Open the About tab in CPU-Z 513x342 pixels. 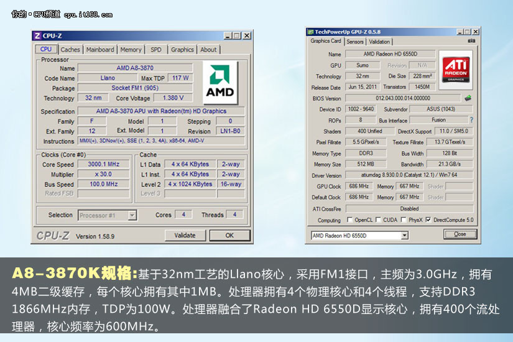[208, 49]
